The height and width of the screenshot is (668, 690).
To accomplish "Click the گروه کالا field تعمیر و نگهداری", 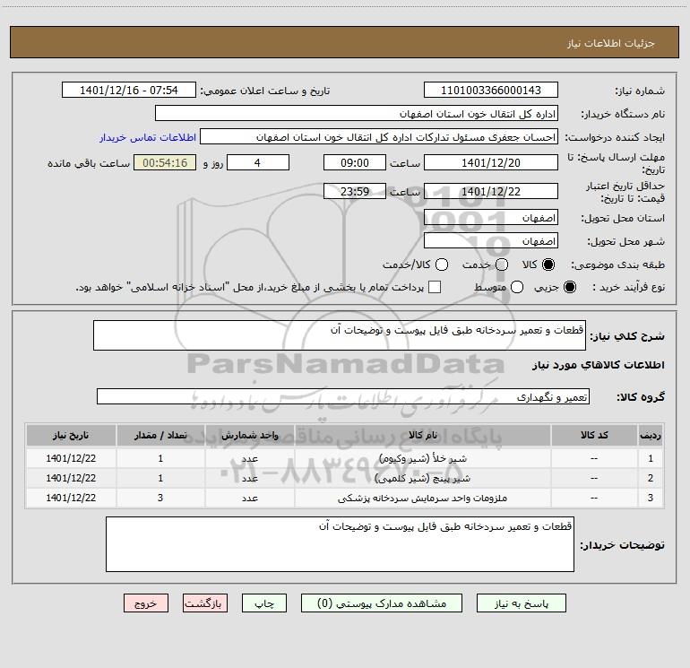I will coord(343,396).
